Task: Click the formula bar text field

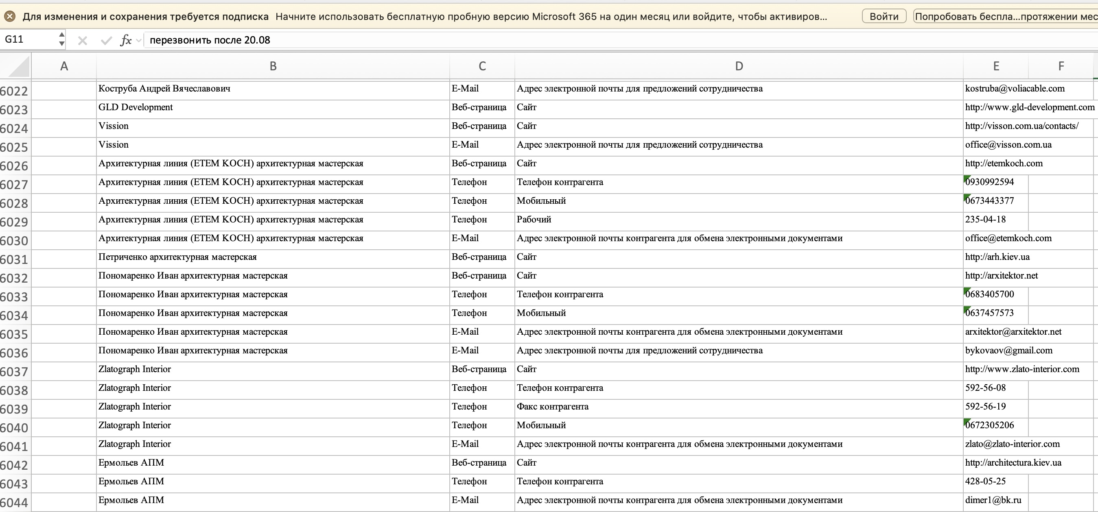Action: pyautogui.click(x=621, y=40)
